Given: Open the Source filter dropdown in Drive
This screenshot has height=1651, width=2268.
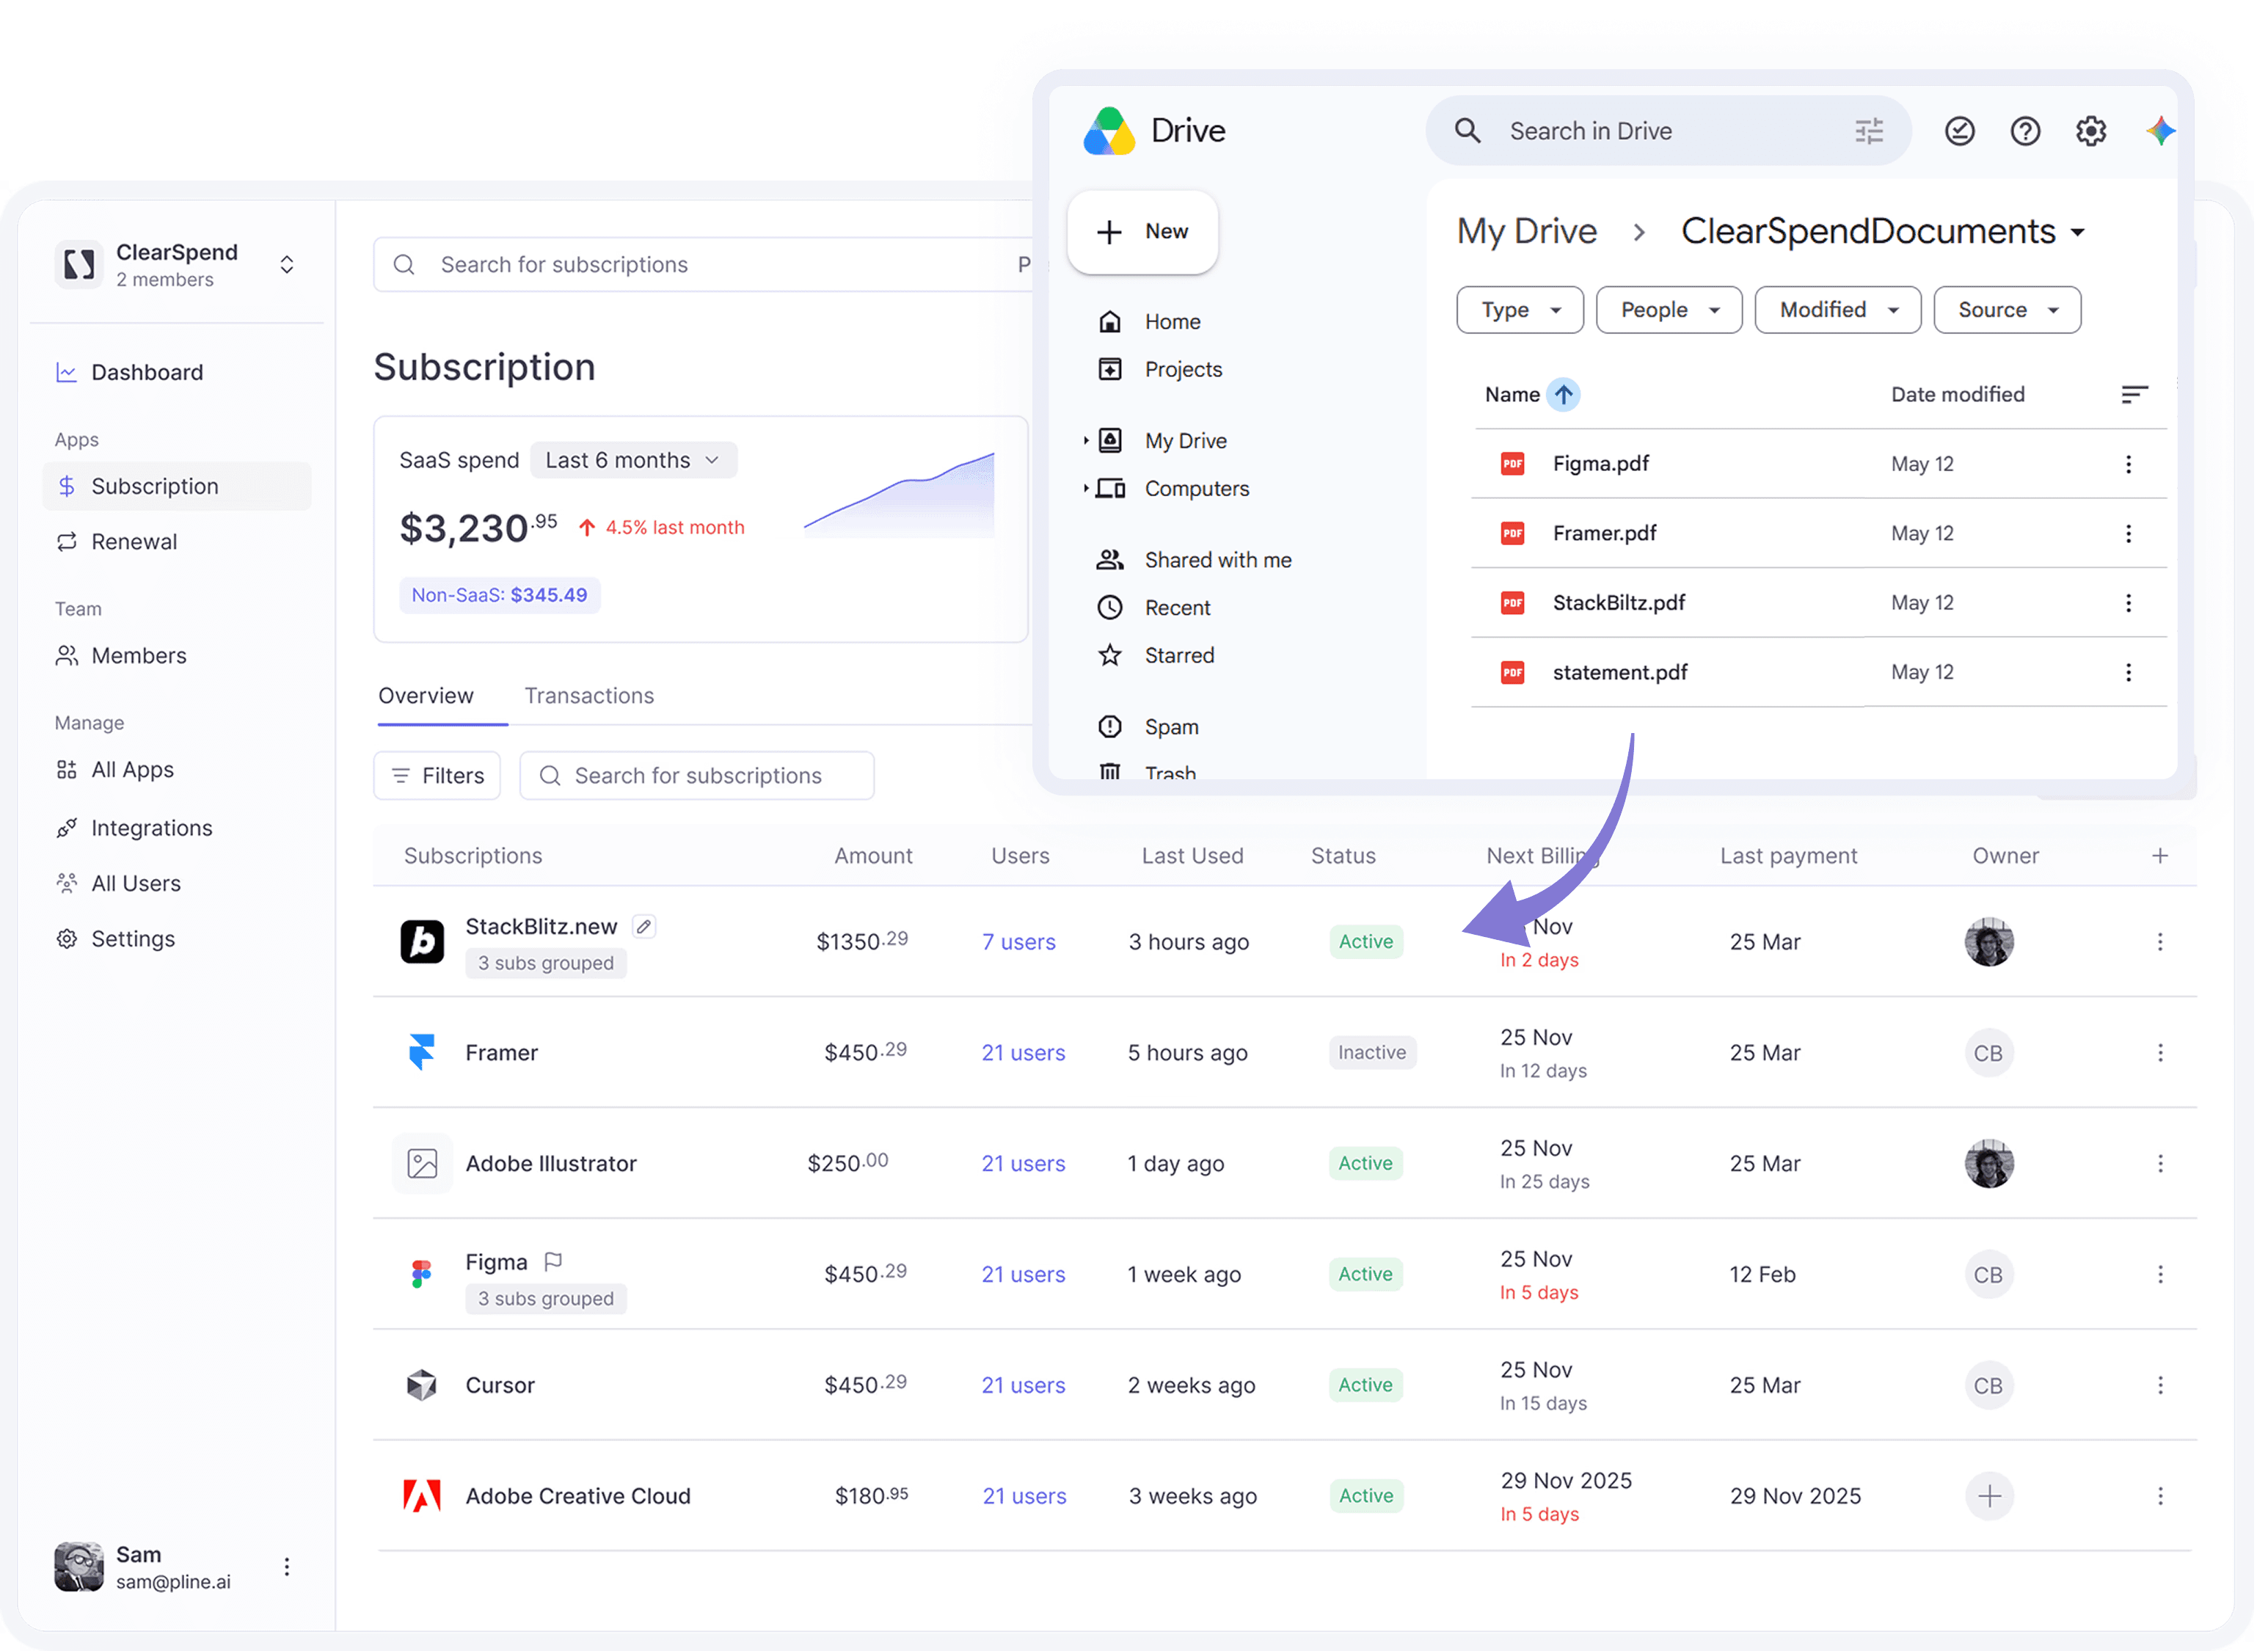Looking at the screenshot, I should click(2007, 310).
